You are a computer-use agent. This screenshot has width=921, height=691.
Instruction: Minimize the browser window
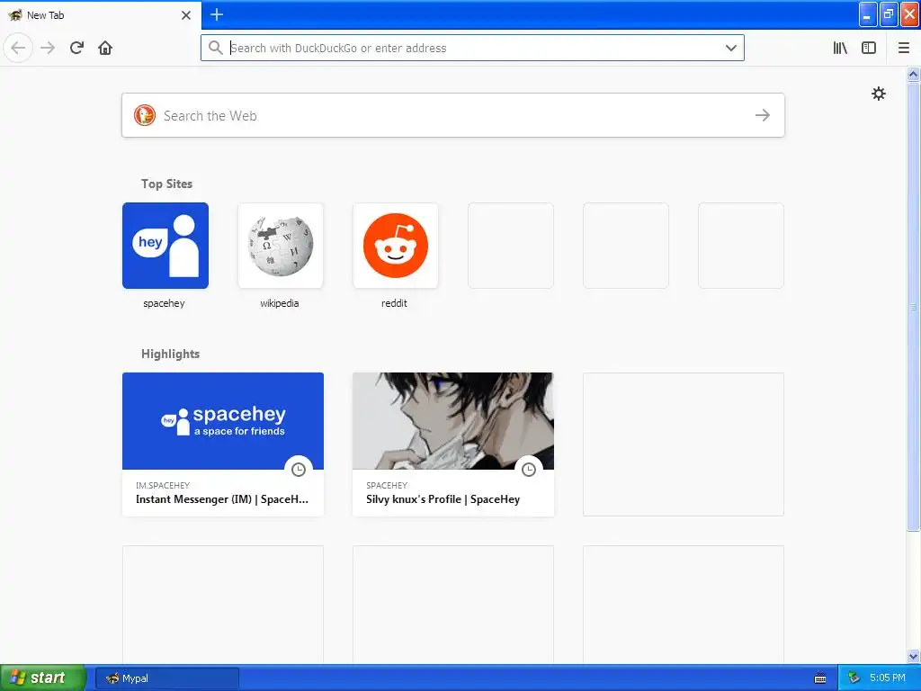[x=868, y=14]
